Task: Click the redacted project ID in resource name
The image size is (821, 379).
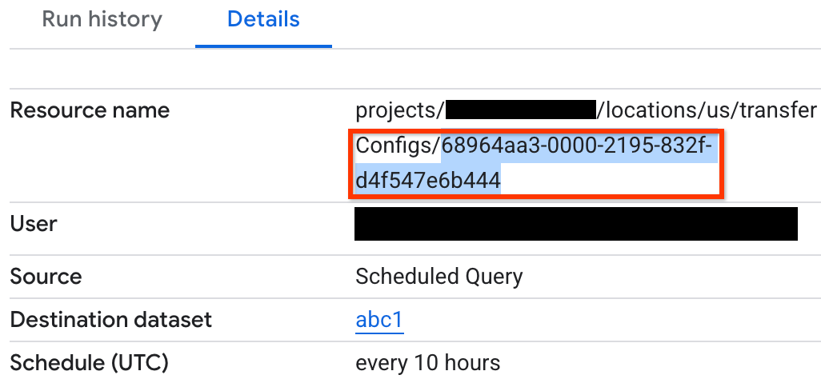Action: click(520, 110)
